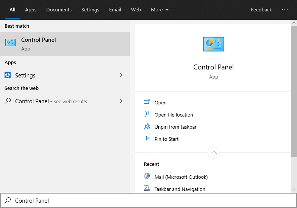Choose Open file location

click(174, 115)
